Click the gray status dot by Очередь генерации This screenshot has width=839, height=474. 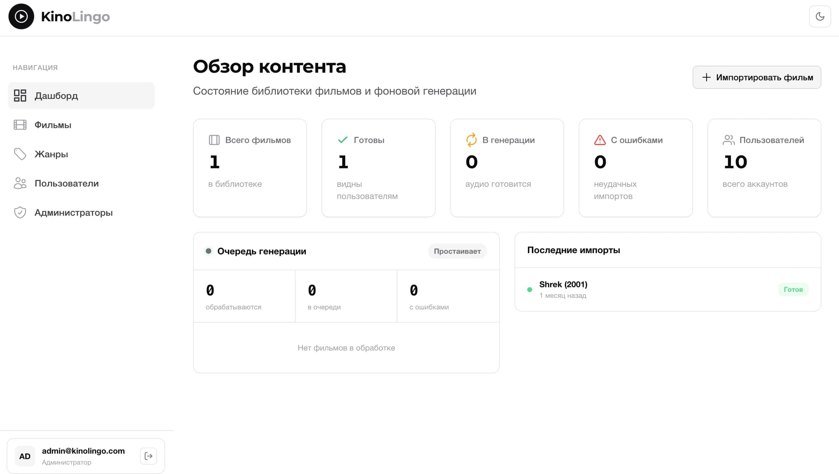point(209,251)
